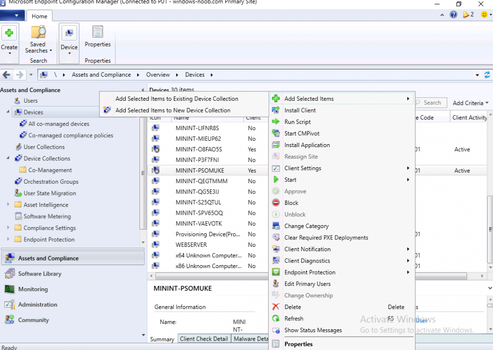This screenshot has width=493, height=350.
Task: Select Client Diagnostics in the context menu
Action: (342, 261)
